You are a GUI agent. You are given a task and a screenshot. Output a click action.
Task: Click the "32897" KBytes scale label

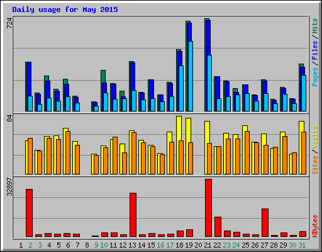(9, 186)
